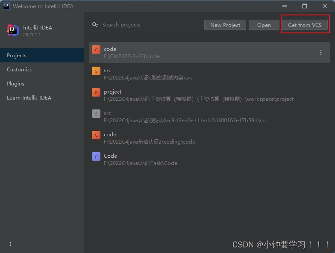335x253 pixels.
Task: Click the gray S icon of unavailable src project
Action: (x=96, y=114)
